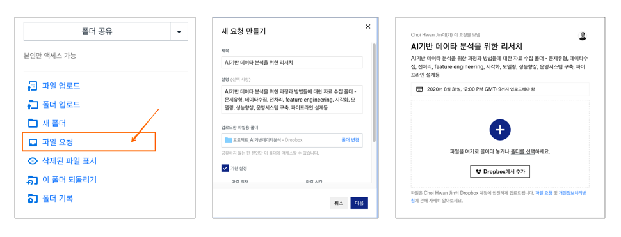
Task: Click the 새 폴더 new folder icon
Action: tap(32, 123)
